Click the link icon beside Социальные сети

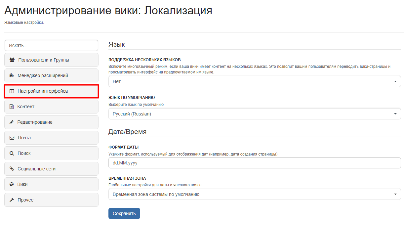pyautogui.click(x=12, y=169)
